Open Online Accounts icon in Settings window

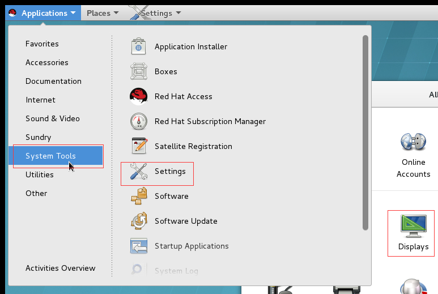click(x=414, y=142)
